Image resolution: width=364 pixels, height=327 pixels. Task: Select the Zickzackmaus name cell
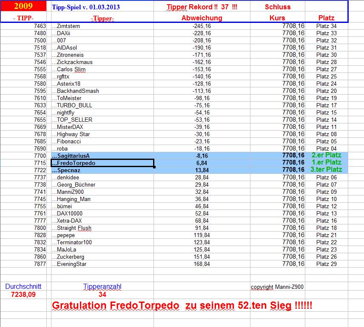coord(102,62)
